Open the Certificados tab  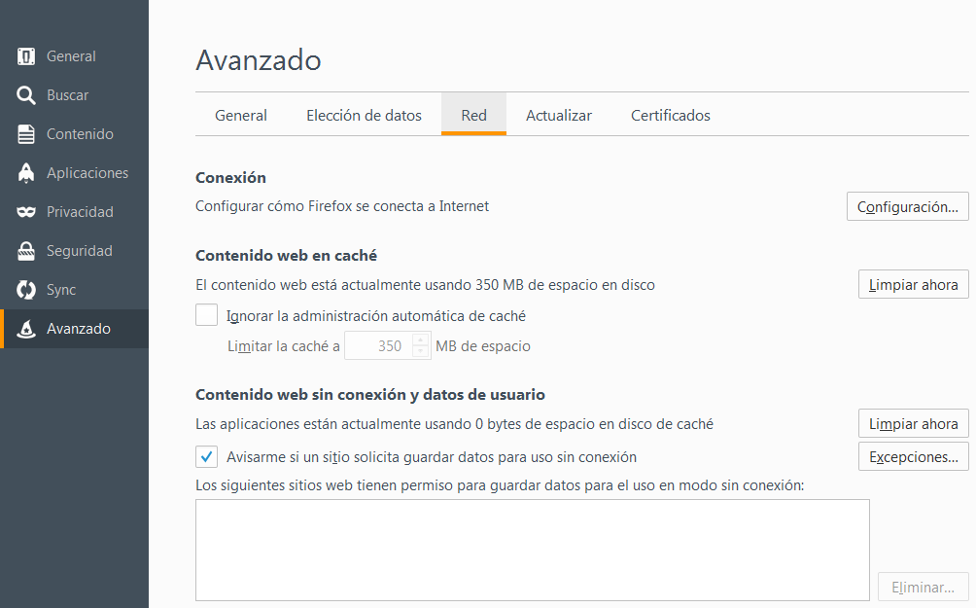670,115
